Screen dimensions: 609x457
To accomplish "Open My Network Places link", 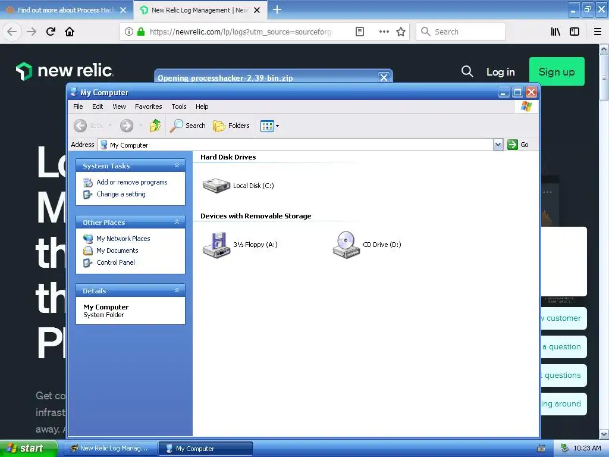I will pos(123,239).
